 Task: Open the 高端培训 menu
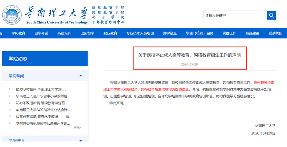point(64,33)
